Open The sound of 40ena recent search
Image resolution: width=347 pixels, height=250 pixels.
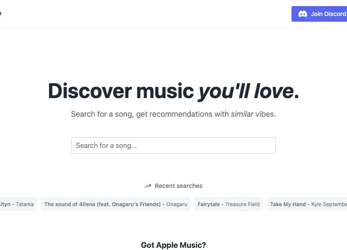click(116, 204)
